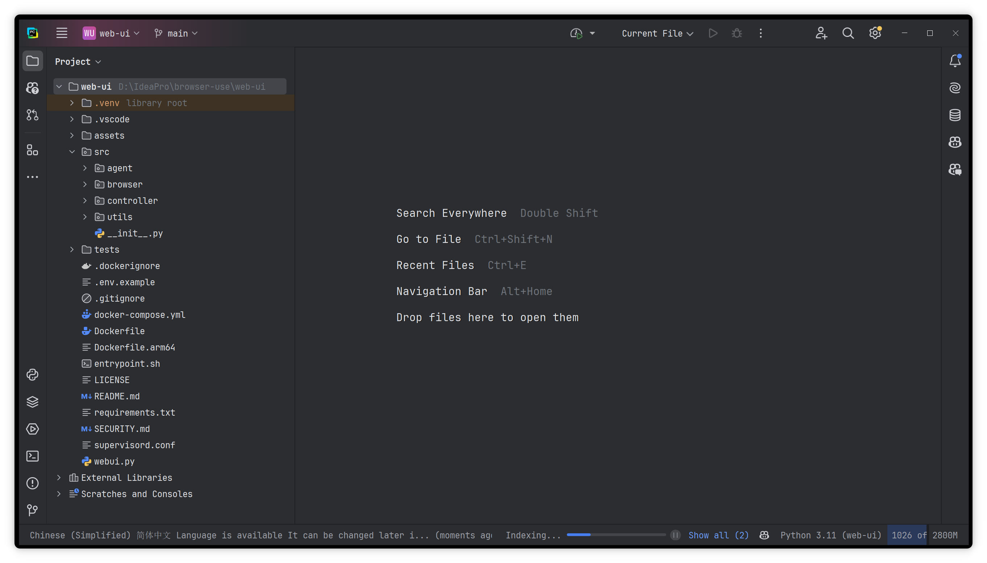Viewport: 987px width, 563px height.
Task: Open IDE settings gear icon
Action: point(875,33)
